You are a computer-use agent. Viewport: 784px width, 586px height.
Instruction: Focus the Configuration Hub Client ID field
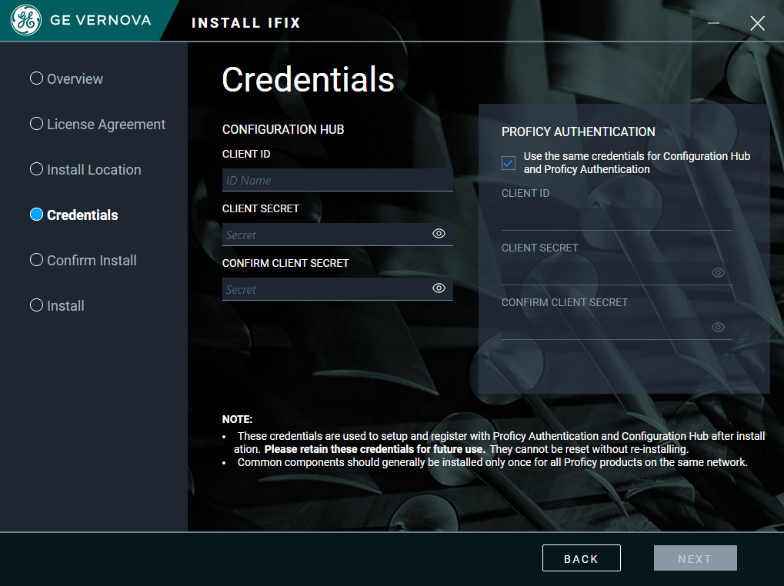coord(338,180)
